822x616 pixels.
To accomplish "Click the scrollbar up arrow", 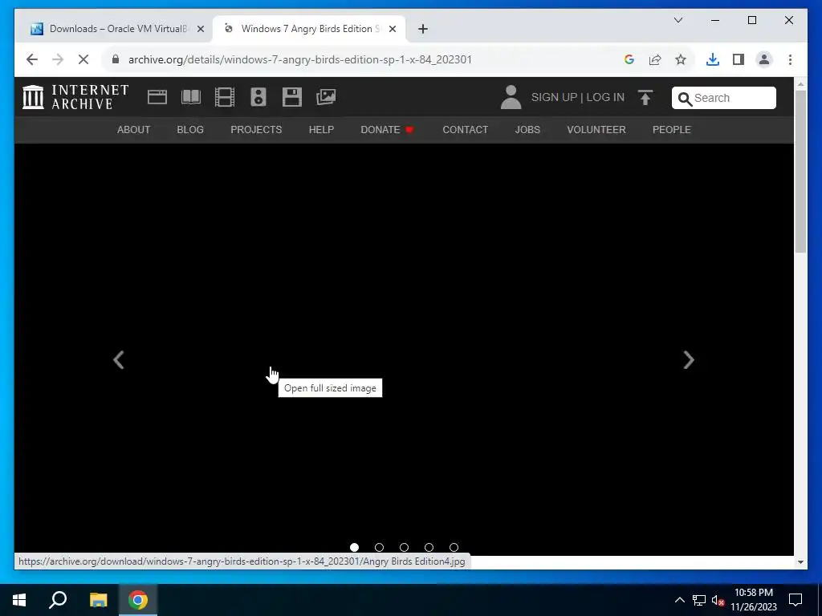I will point(800,83).
